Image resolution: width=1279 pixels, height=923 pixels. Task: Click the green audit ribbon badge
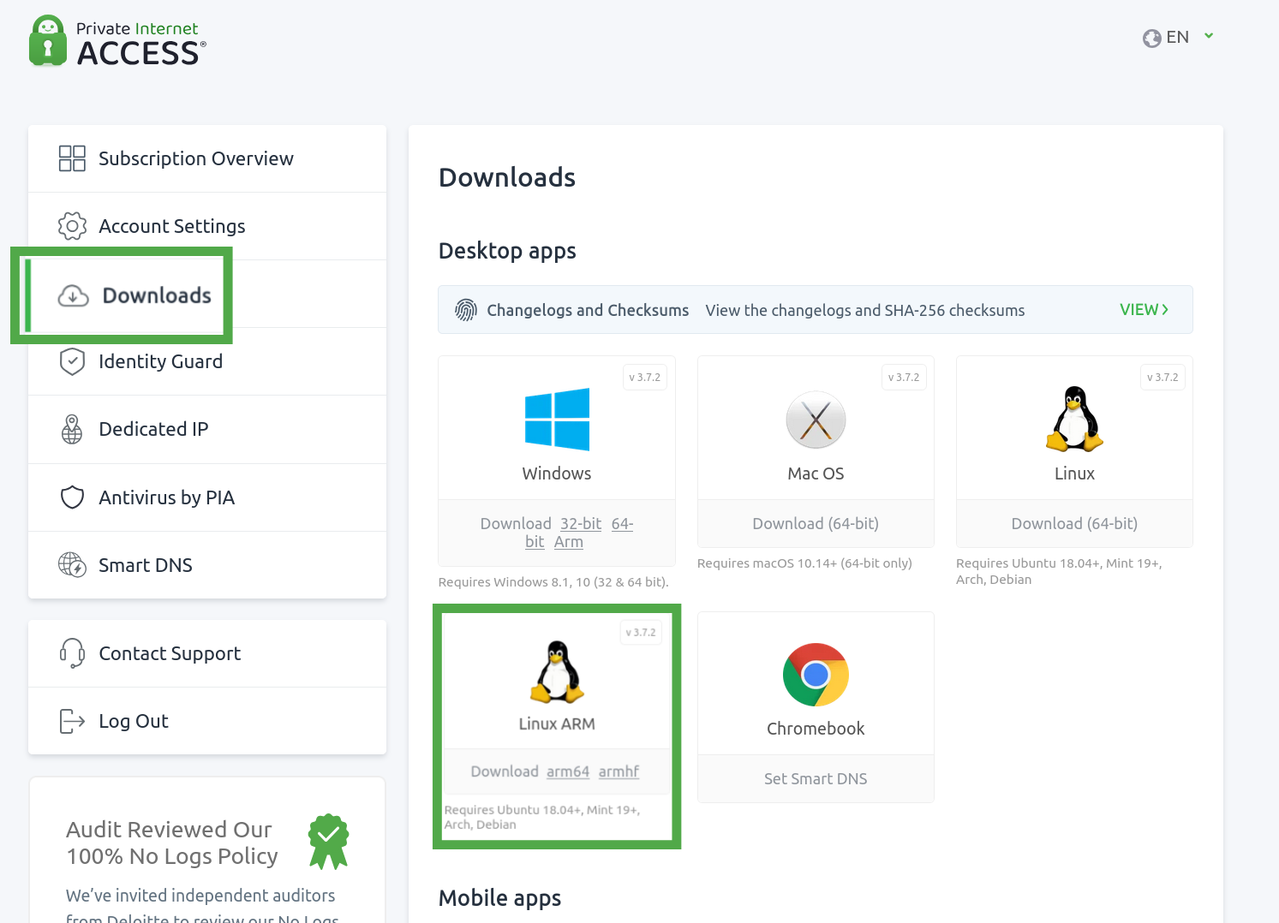[329, 842]
